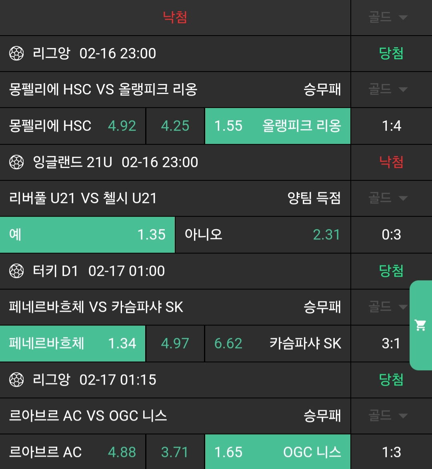432x469 pixels.
Task: Click the 3:1 score result cell
Action: [x=391, y=343]
